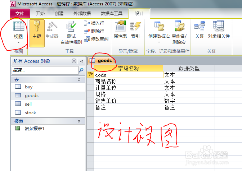The height and width of the screenshot is (171, 242).
Task: Switch to the 开始 tab
Action: (x=40, y=14)
